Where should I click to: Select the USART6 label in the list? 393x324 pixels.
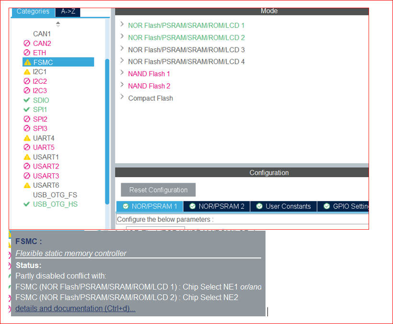46,185
